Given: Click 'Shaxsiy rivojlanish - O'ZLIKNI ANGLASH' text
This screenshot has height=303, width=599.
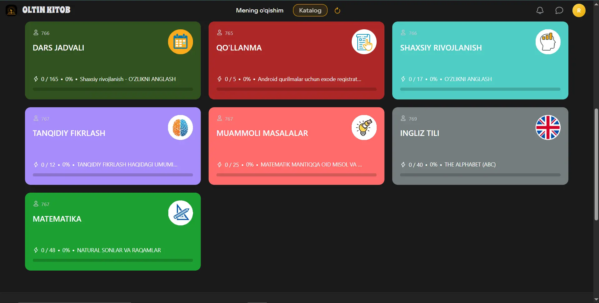Looking at the screenshot, I should pyautogui.click(x=128, y=79).
